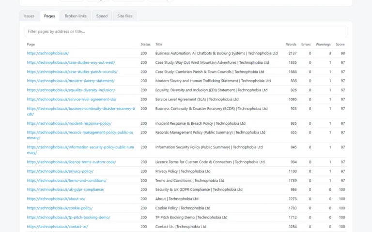Switch to the Site files tab
372x232 pixels.
click(125, 16)
